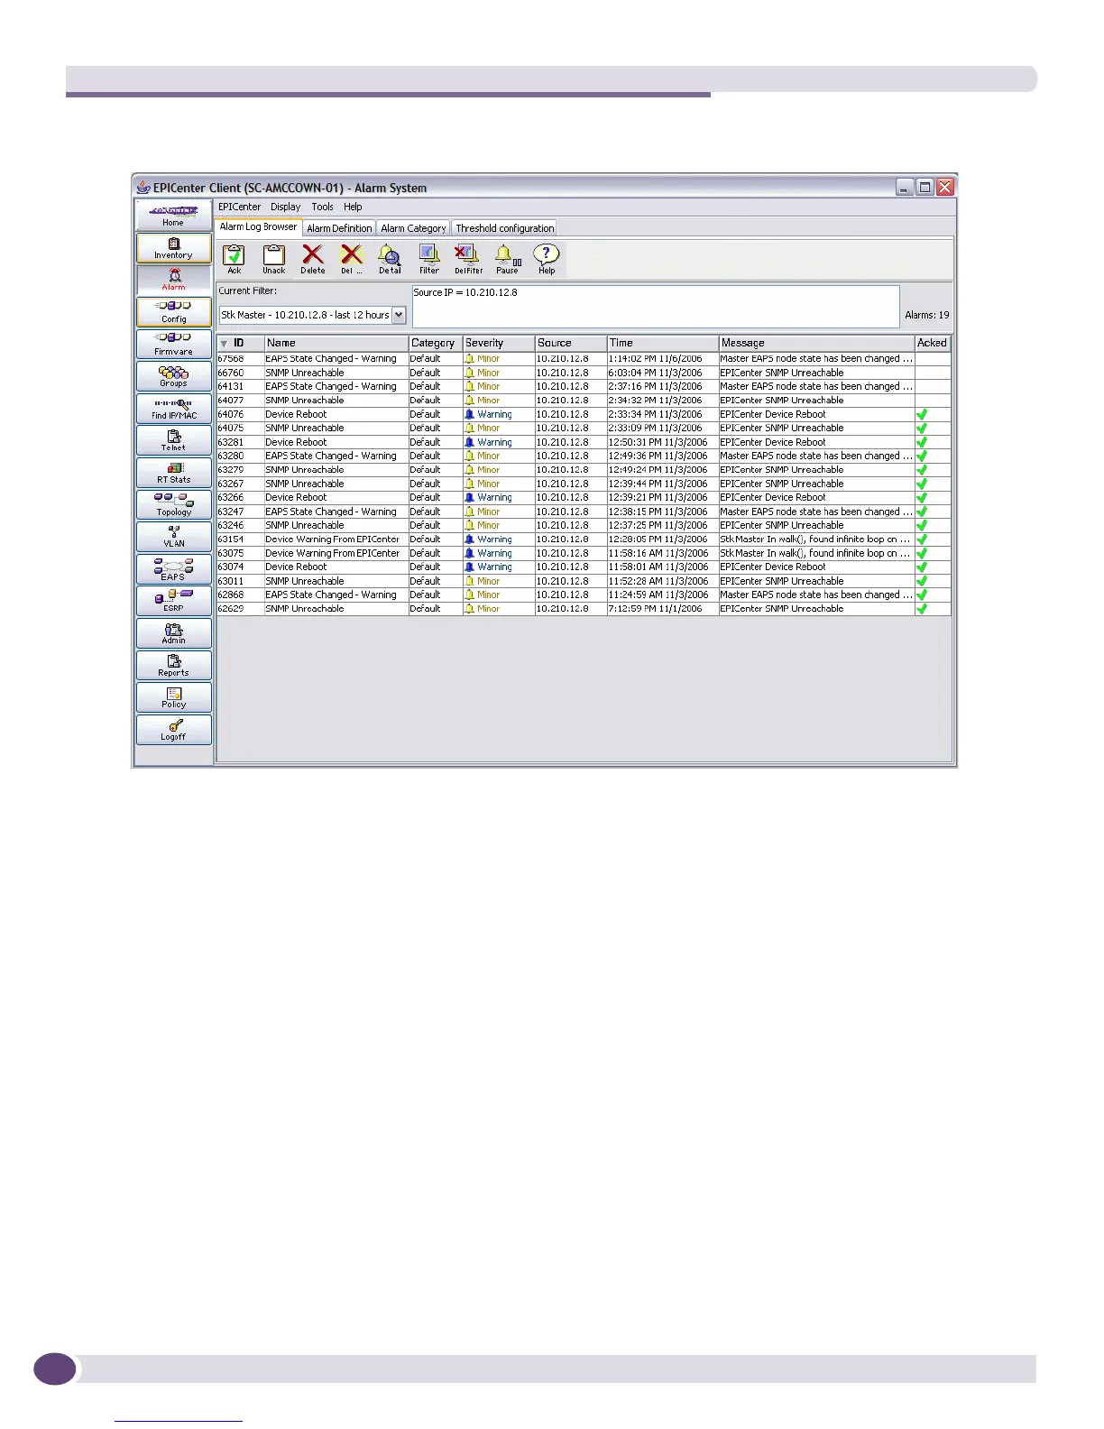
Task: Open the Reports module
Action: [x=173, y=665]
